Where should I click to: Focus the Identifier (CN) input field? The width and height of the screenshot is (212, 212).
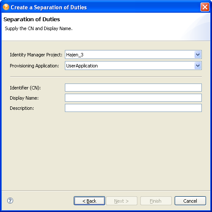coord(133,88)
